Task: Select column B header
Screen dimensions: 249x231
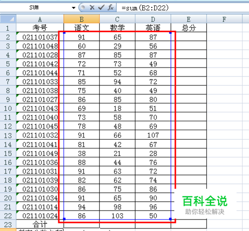Action: [x=82, y=19]
